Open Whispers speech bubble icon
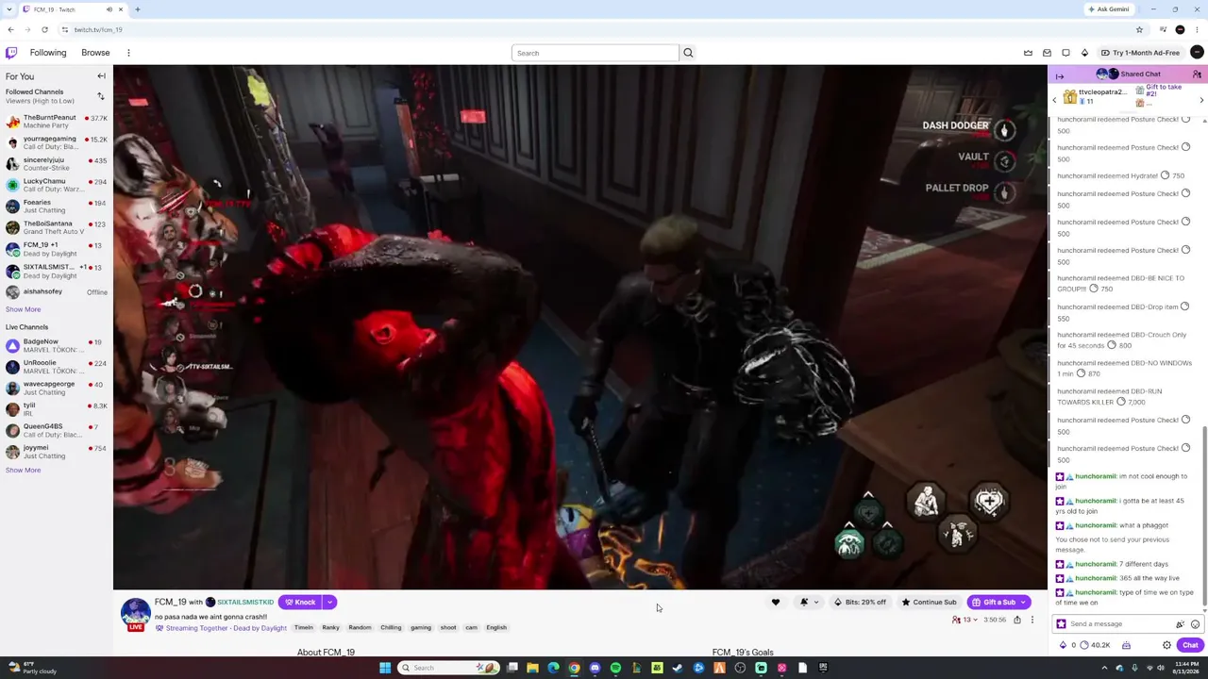 click(1065, 53)
